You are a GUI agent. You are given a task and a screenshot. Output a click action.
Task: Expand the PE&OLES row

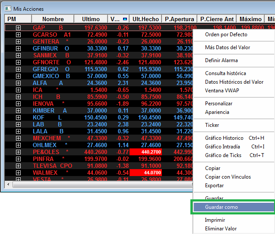[x=18, y=152]
